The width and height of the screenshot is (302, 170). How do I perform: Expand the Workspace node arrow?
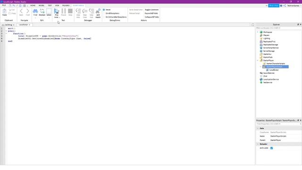coord(258,32)
